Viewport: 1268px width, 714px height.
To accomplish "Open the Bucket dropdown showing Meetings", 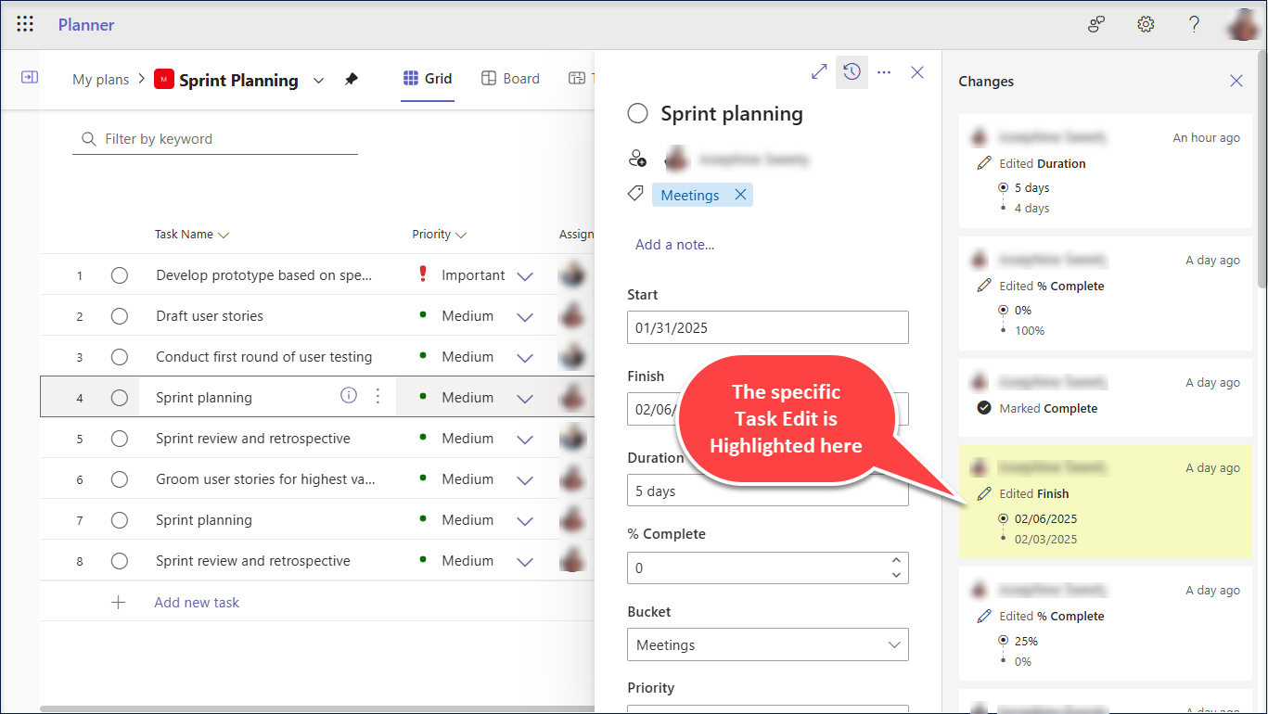I will [x=767, y=645].
